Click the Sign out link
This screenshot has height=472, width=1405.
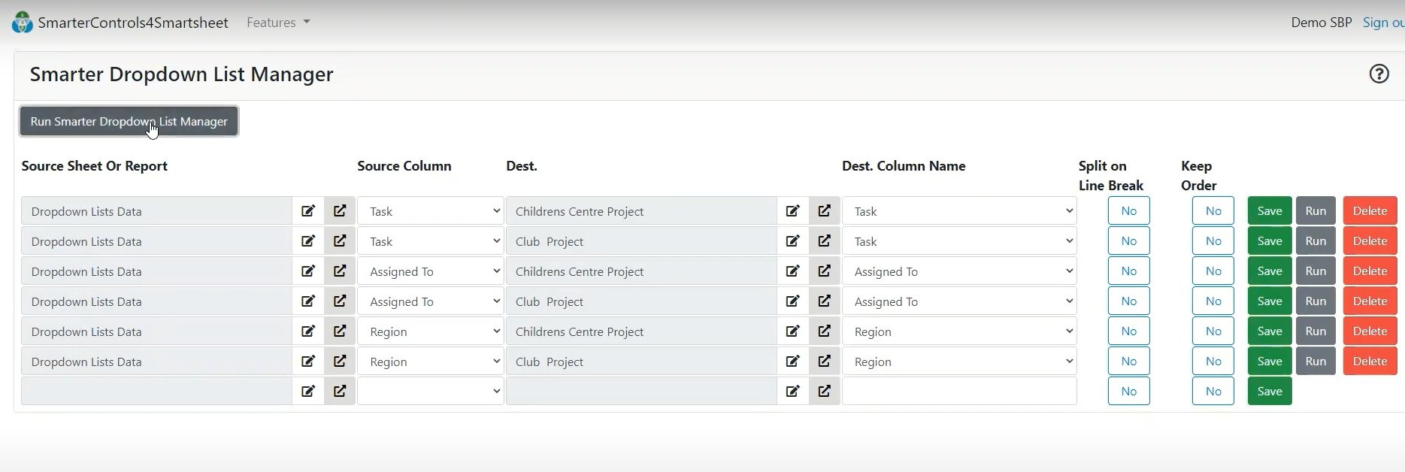1383,23
